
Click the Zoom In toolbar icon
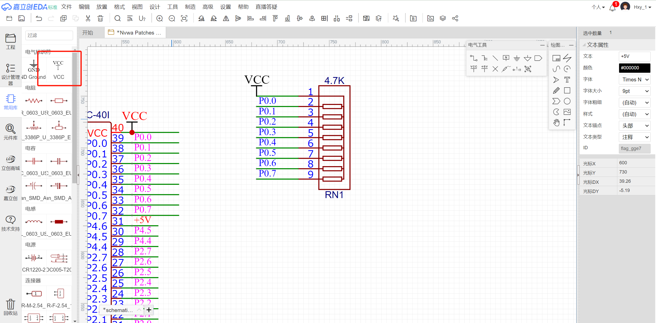tap(159, 18)
